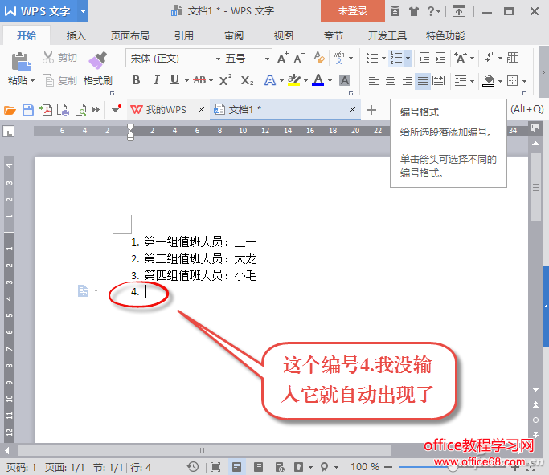Click the numbered list icon
The height and width of the screenshot is (475, 549).
(x=396, y=58)
